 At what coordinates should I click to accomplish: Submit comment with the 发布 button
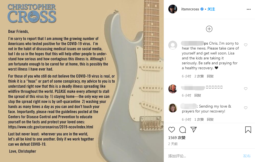pyautogui.click(x=247, y=156)
